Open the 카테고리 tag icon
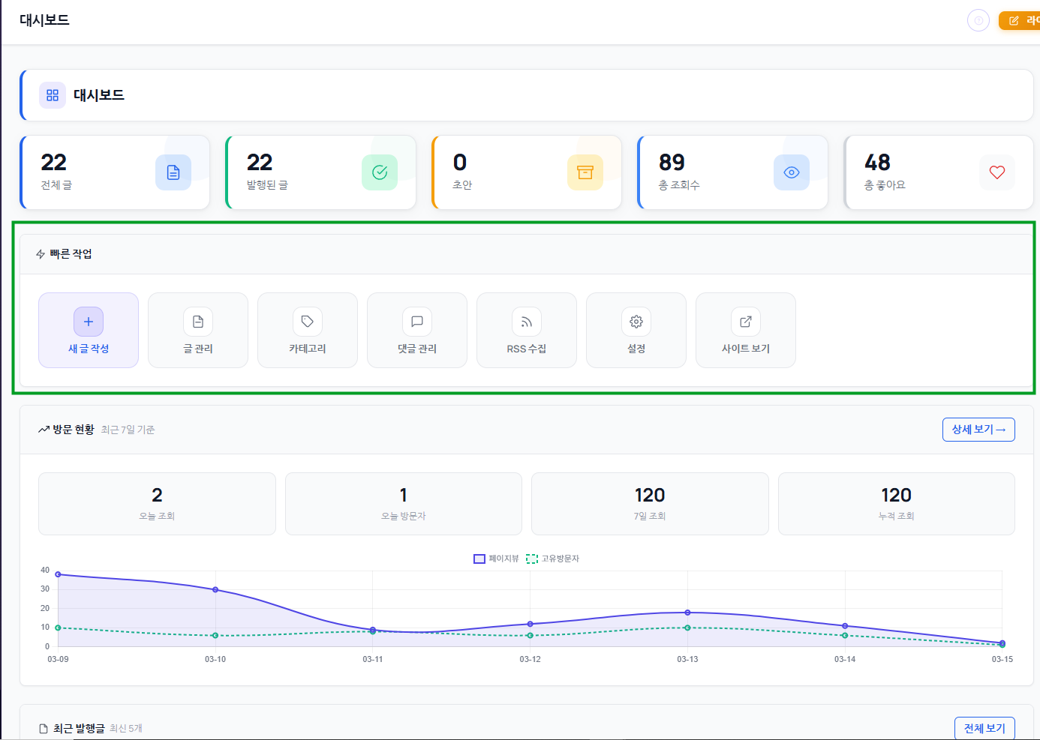 [308, 322]
